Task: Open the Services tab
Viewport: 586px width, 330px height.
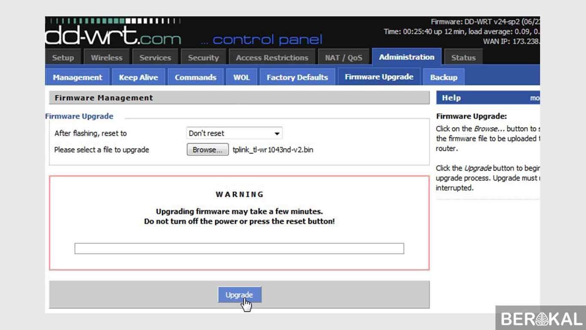Action: pos(155,58)
